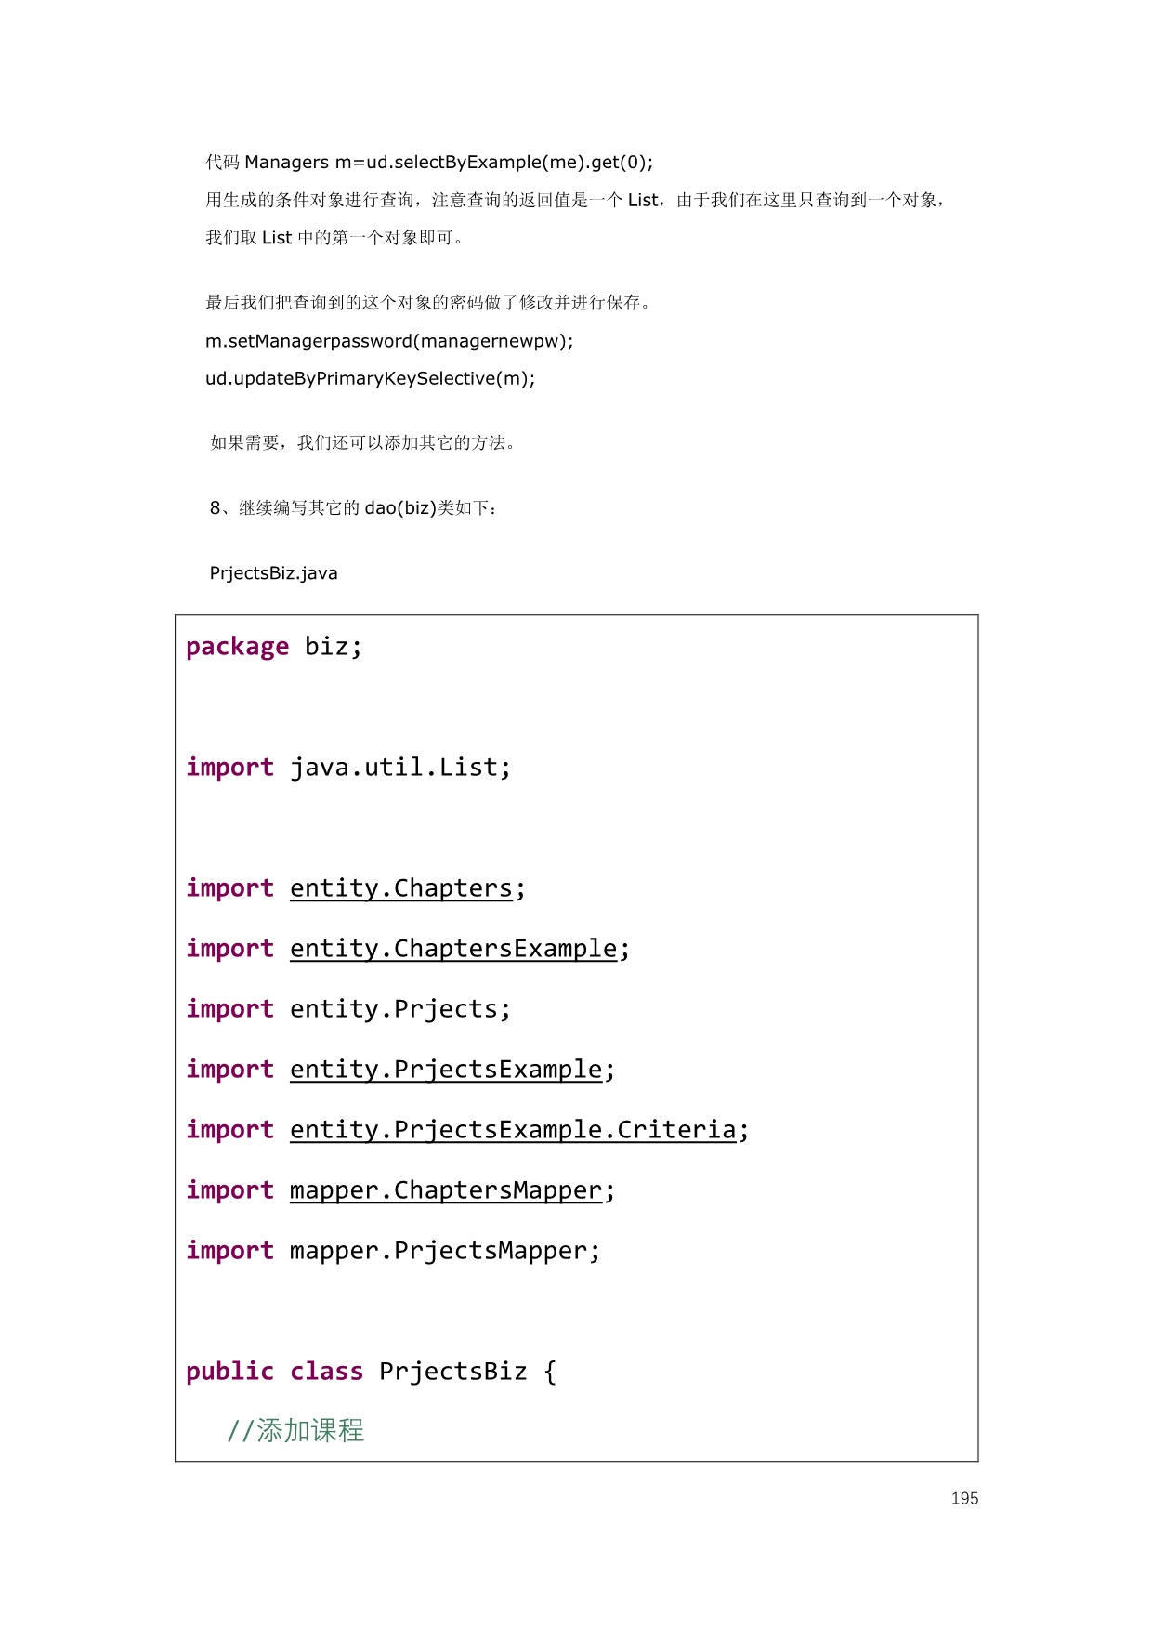Click underlined entity.PrjectsExample.Criteria import
Image resolution: width=1152 pixels, height=1629 pixels.
513,1130
